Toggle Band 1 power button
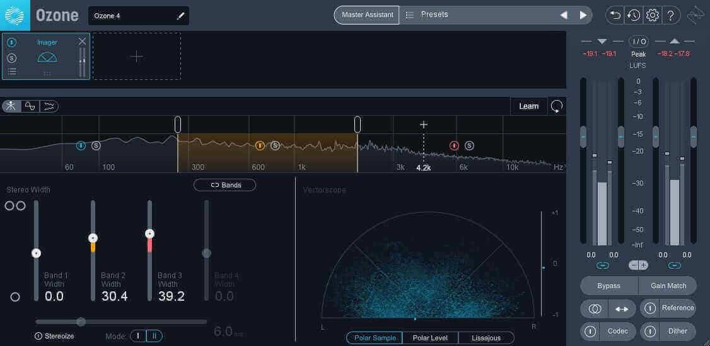710x346 pixels. [x=81, y=145]
